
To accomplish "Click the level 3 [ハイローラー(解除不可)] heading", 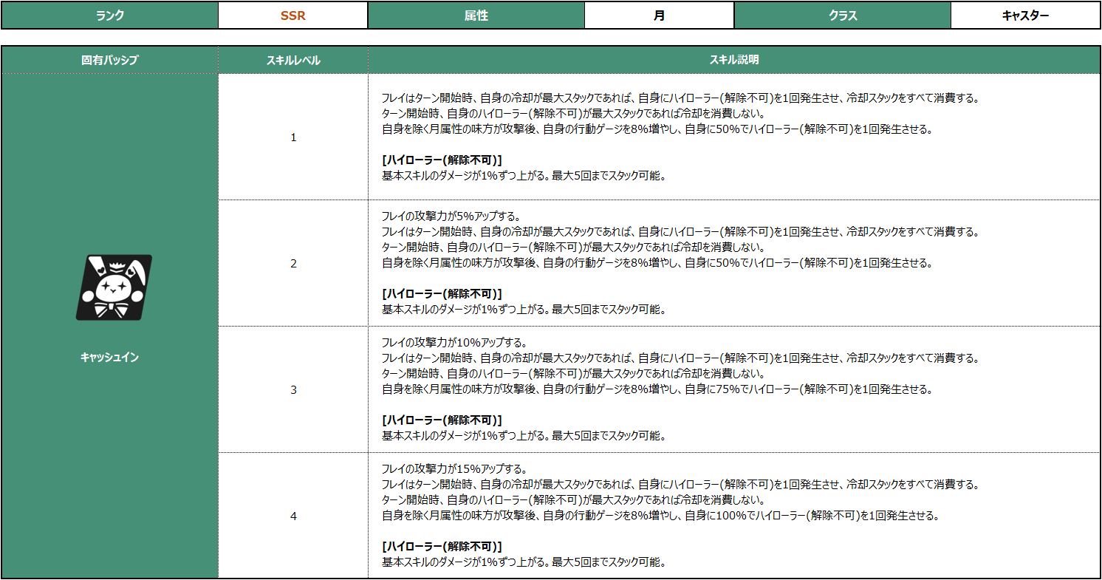I will [442, 420].
